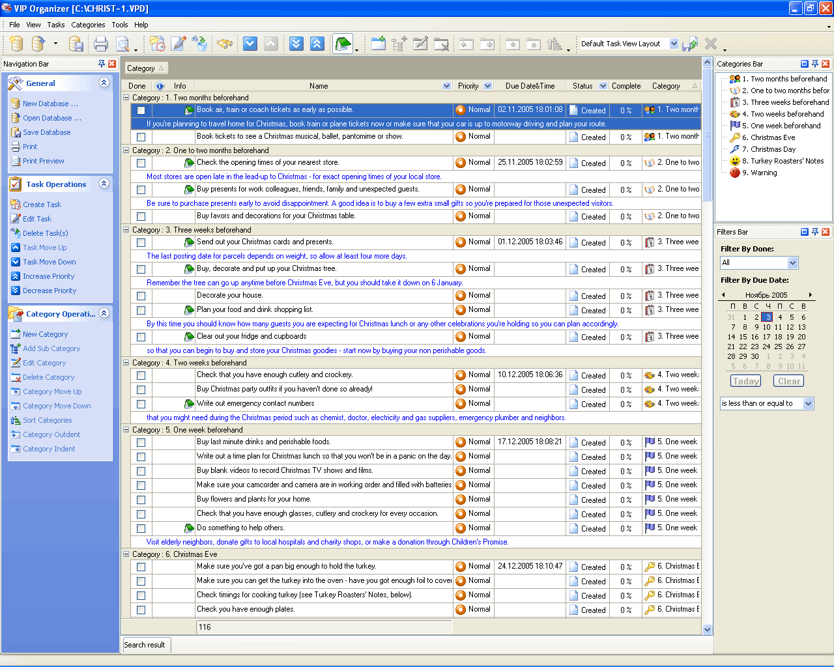The width and height of the screenshot is (834, 667).
Task: Open the Default Task View Layout dropdown
Action: coord(674,44)
